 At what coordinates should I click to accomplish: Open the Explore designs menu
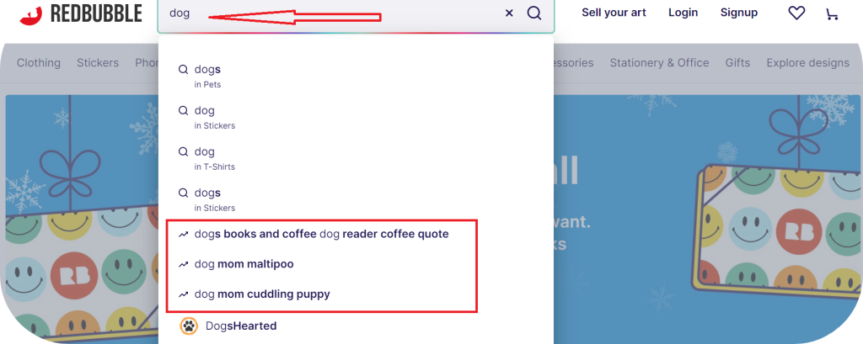click(808, 62)
